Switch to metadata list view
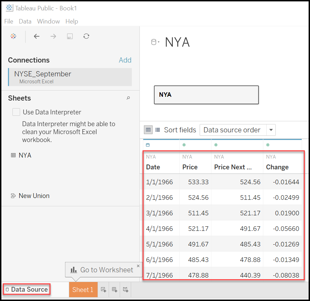Screen dimensions: 310x301 (x=157, y=130)
